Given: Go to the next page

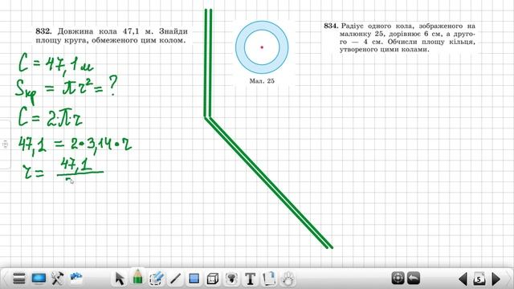Looking at the screenshot, I should [496, 279].
